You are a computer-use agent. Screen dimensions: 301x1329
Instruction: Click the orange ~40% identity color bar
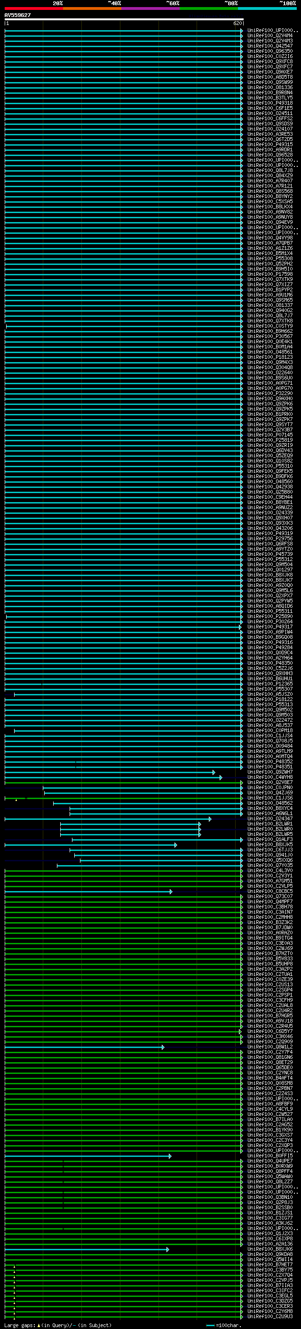(x=92, y=8)
